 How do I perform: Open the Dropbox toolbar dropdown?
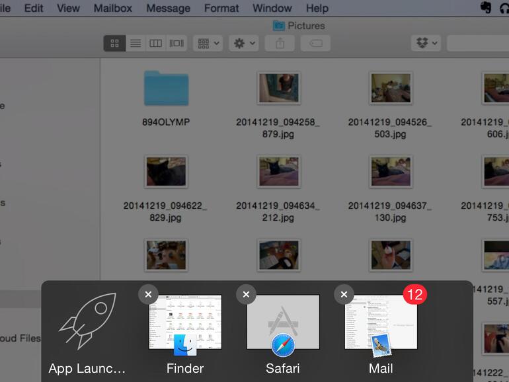coord(426,43)
